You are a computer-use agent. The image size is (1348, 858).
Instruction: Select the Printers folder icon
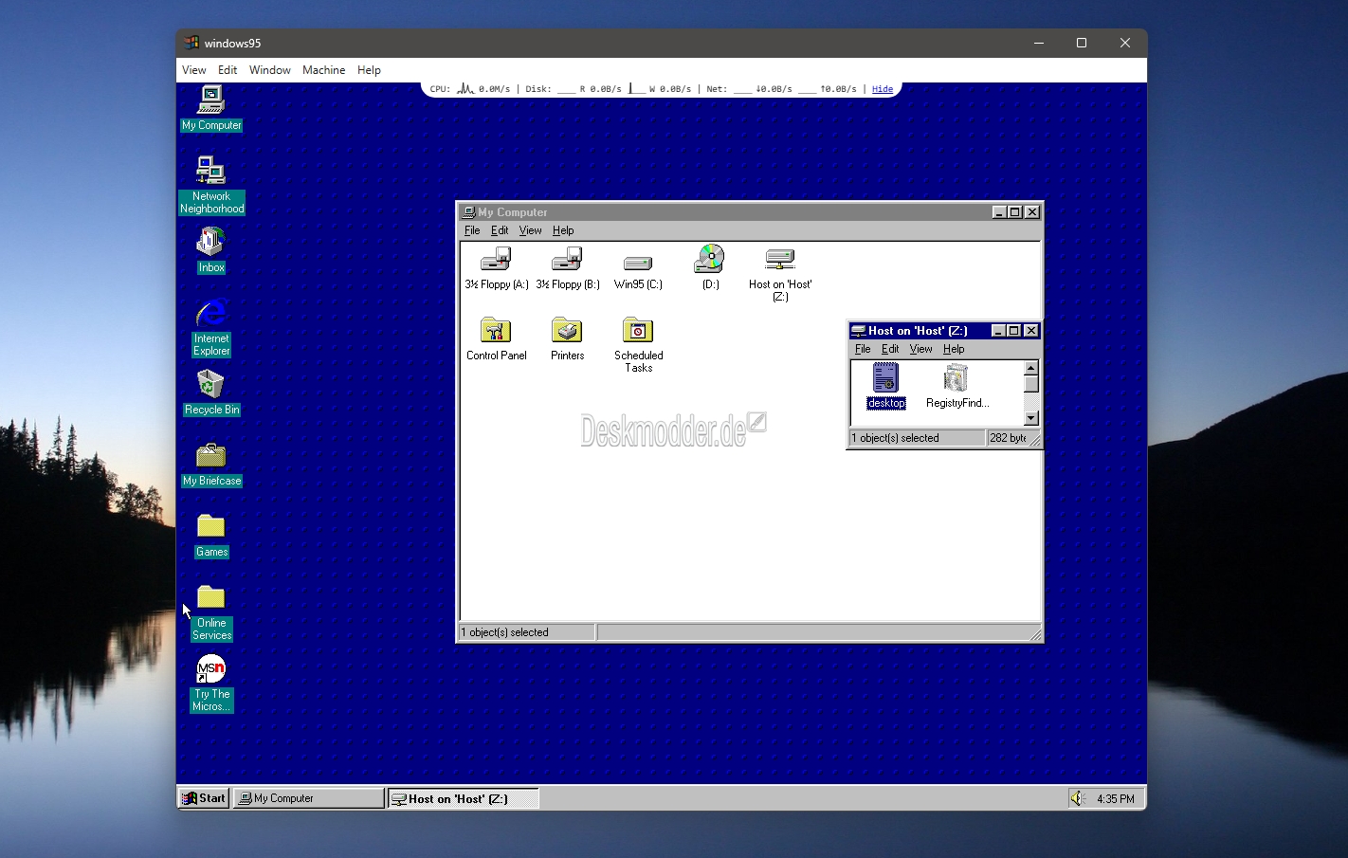pos(567,331)
